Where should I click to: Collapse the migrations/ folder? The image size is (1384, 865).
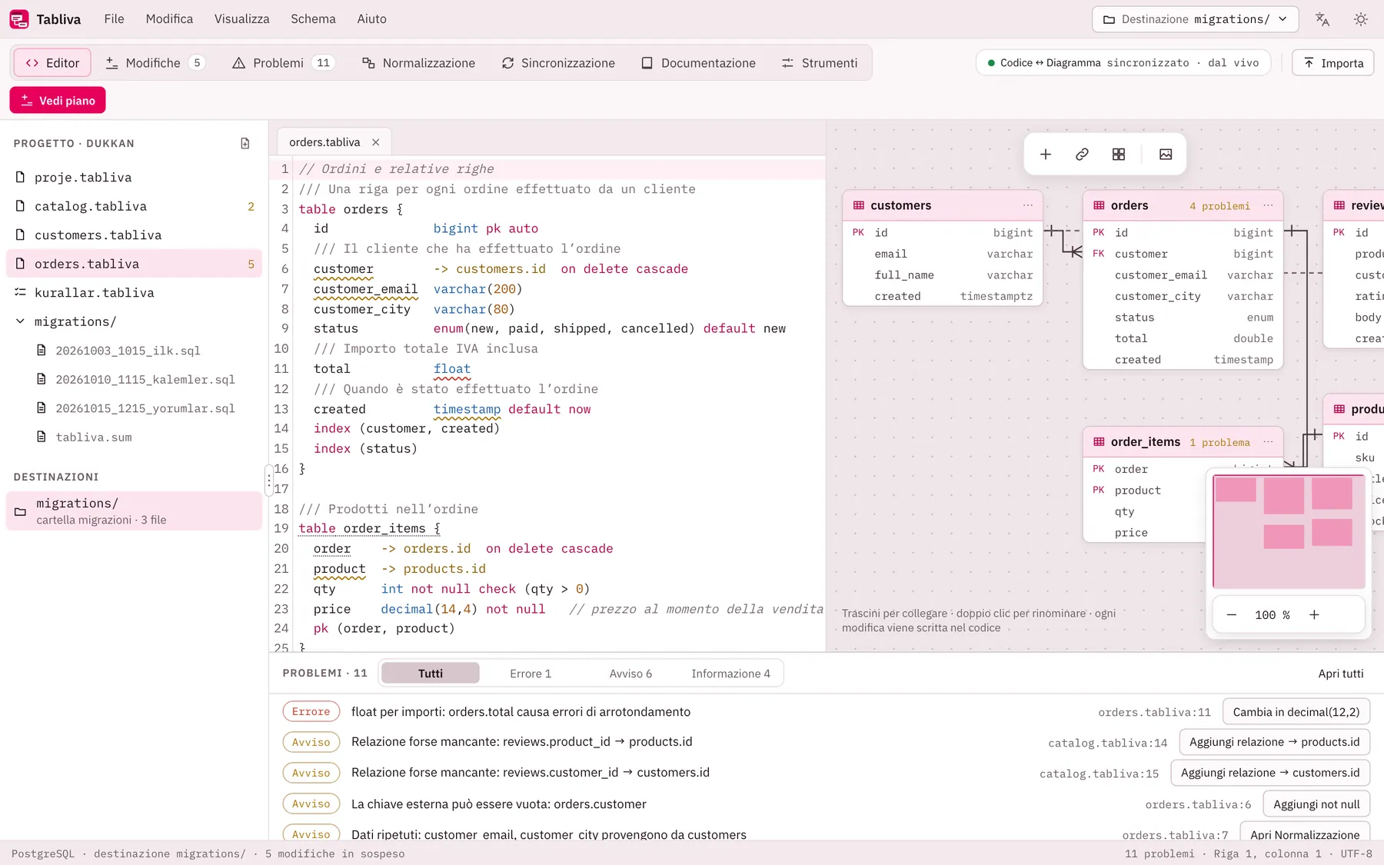point(21,321)
